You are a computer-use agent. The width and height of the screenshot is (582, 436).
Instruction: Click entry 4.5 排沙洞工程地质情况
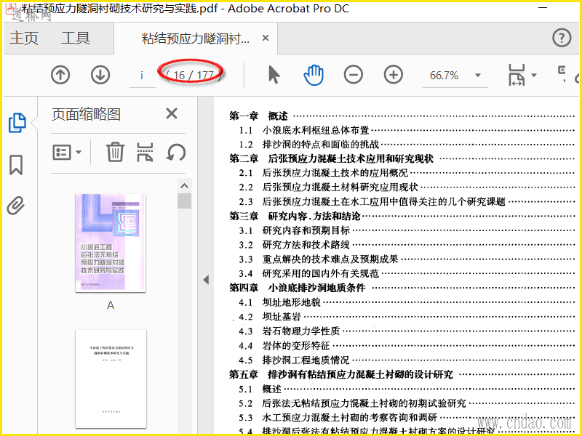tap(295, 360)
